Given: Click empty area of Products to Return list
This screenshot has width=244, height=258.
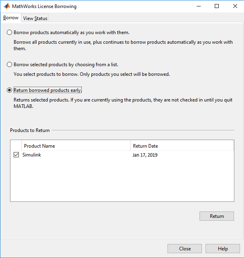Looking at the screenshot, I should (x=120, y=181).
